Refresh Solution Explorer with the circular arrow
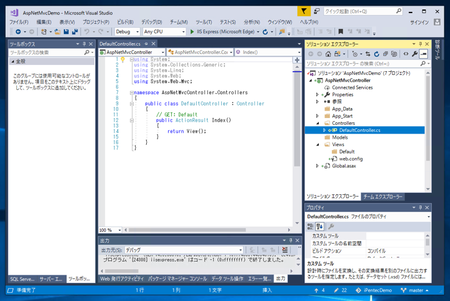 376,54
